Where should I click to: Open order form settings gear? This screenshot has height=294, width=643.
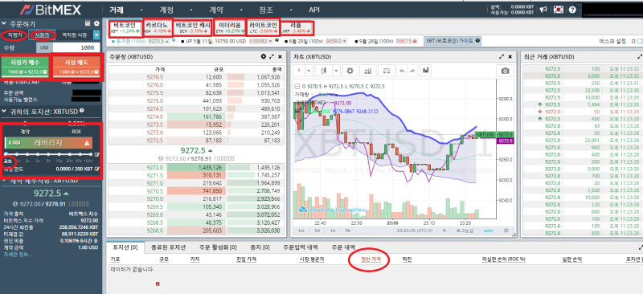96,24
